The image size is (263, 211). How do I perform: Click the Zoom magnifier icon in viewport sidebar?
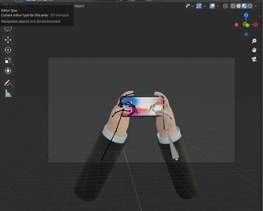click(254, 41)
